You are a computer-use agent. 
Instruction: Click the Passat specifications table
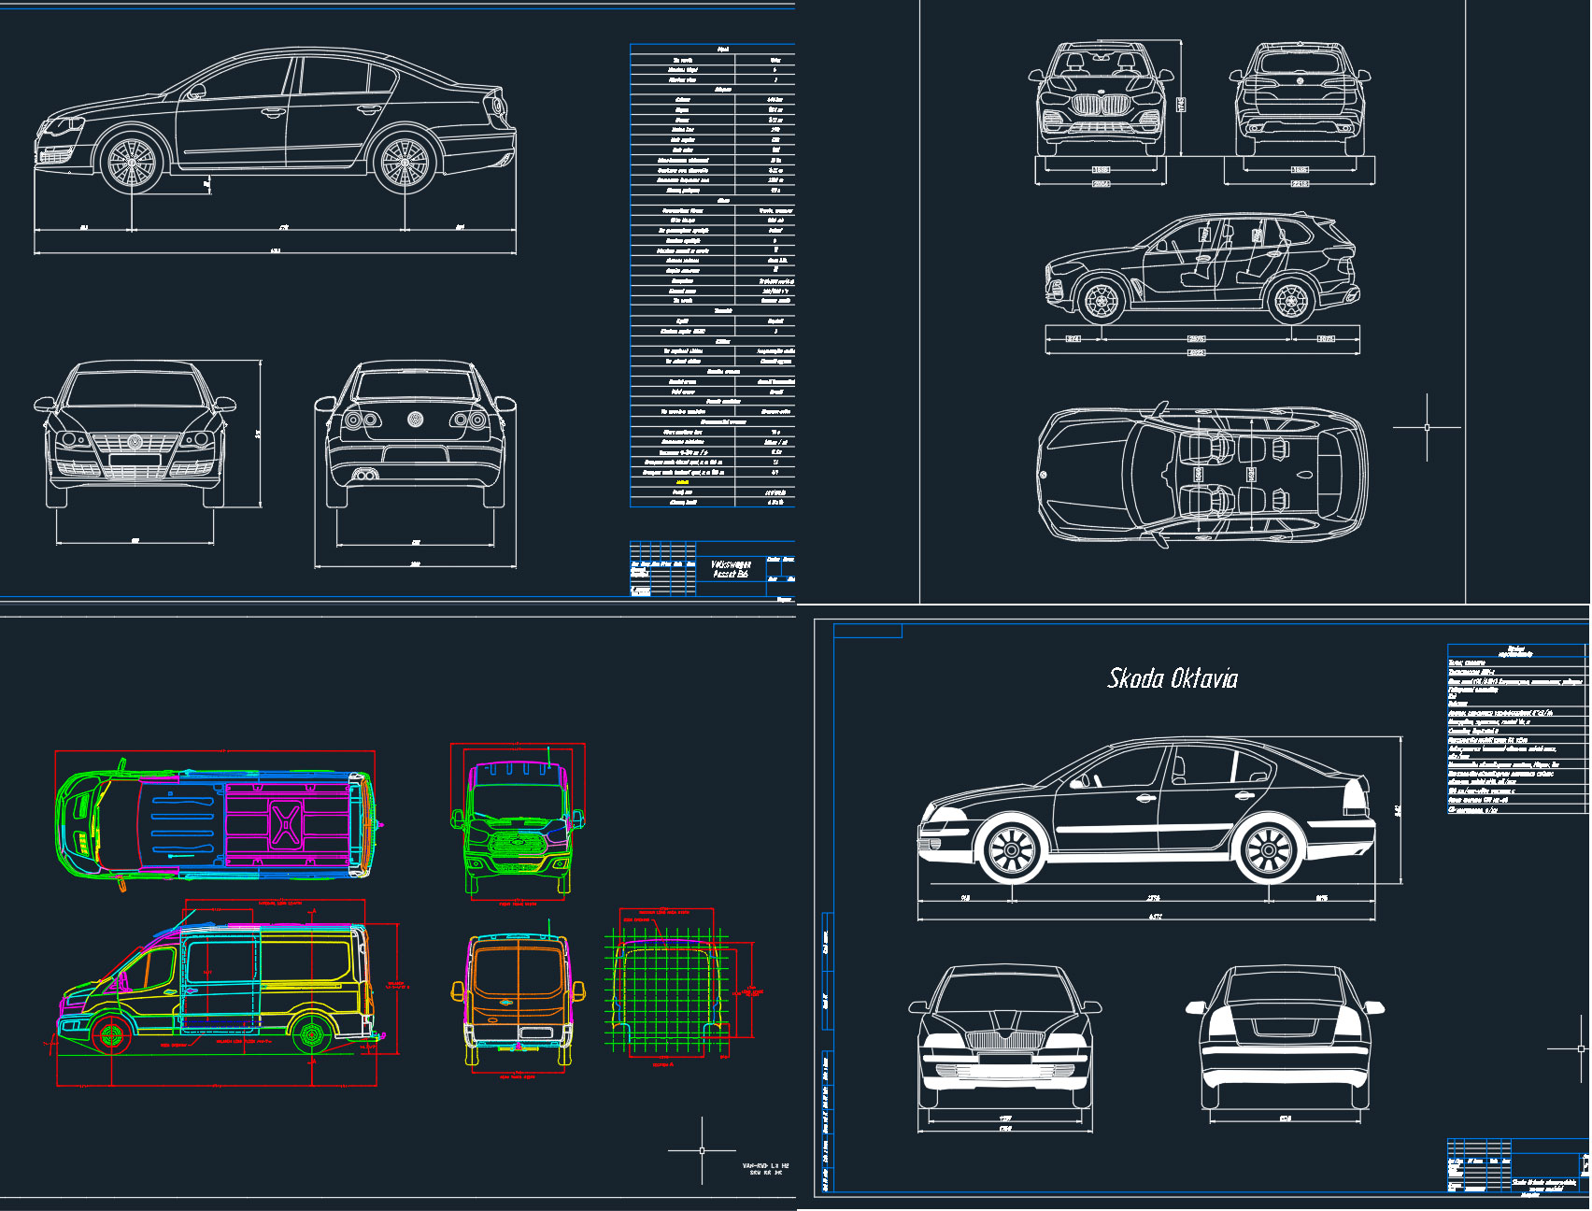713,276
